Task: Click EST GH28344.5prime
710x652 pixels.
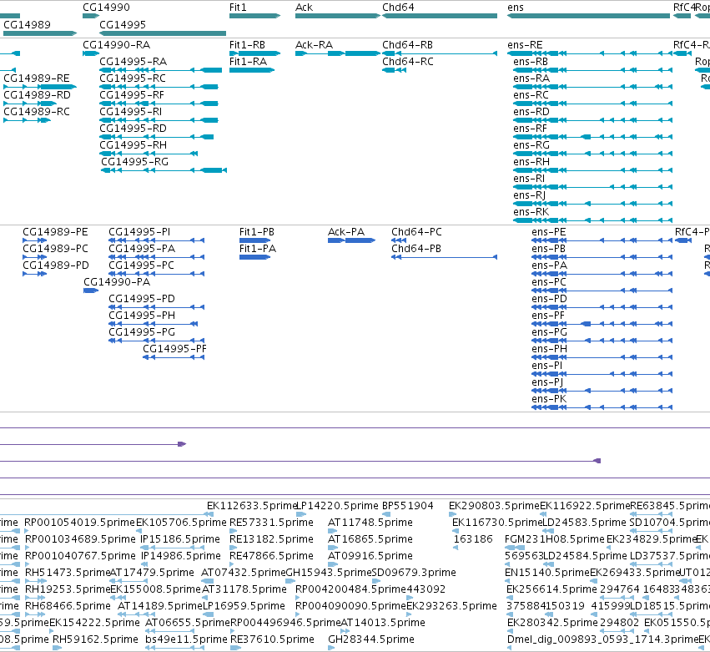Action: (x=370, y=639)
